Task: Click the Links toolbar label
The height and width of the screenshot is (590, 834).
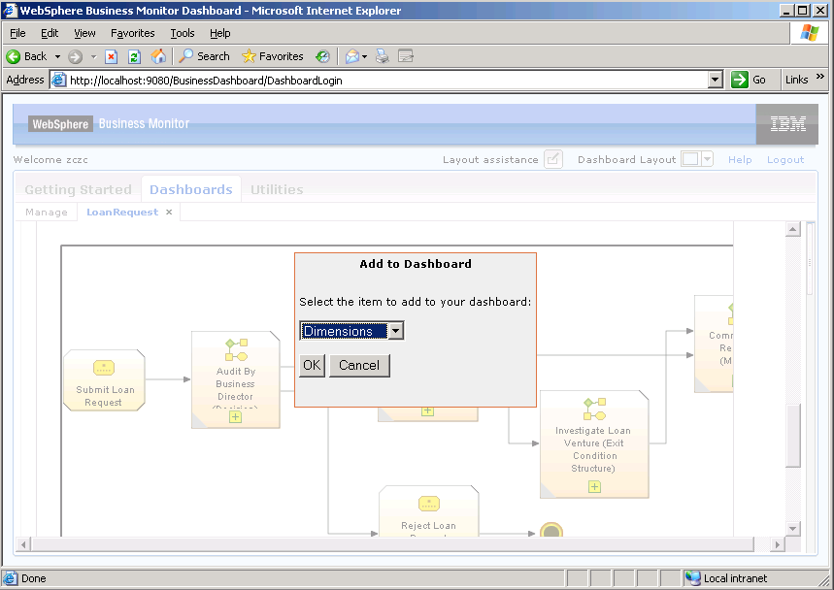Action: pyautogui.click(x=796, y=80)
